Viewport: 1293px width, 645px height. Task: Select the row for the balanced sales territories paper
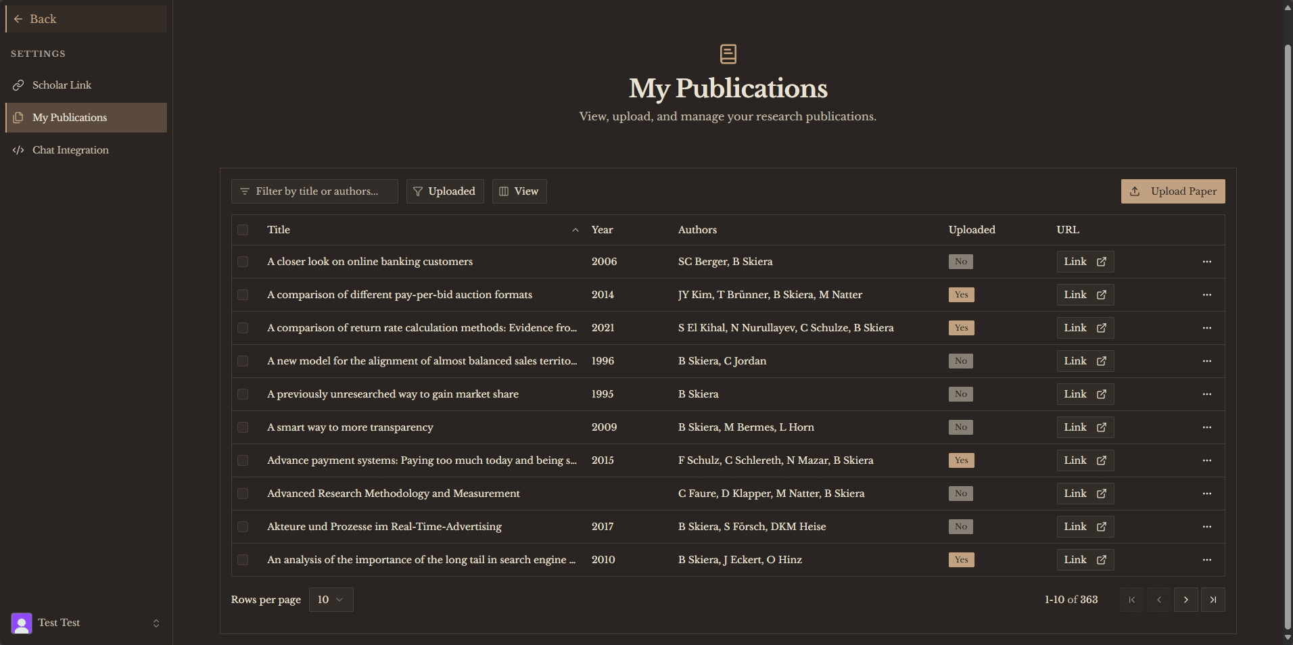pos(243,361)
